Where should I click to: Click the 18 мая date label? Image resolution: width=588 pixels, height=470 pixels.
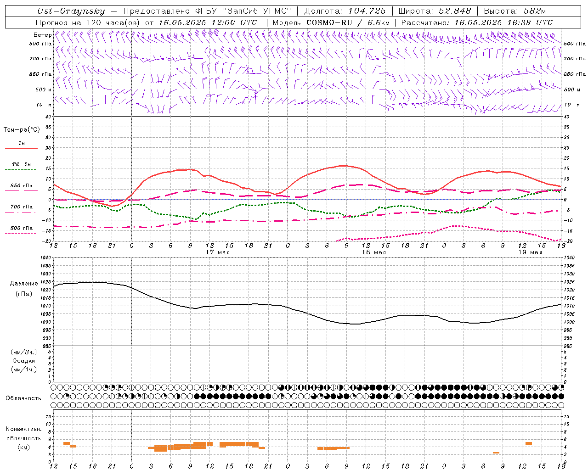tap(374, 252)
